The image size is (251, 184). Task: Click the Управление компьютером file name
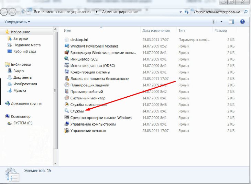click(93, 124)
